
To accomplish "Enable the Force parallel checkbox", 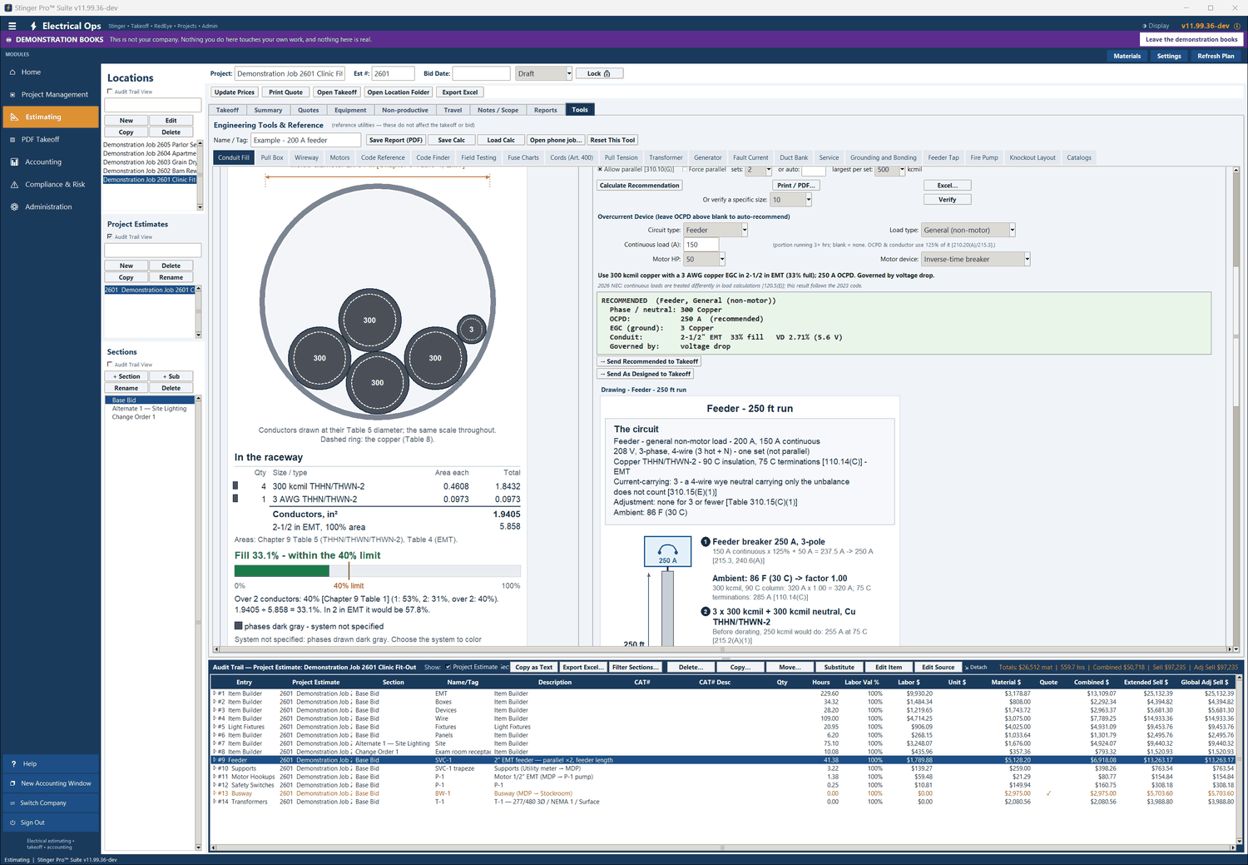I will 685,169.
